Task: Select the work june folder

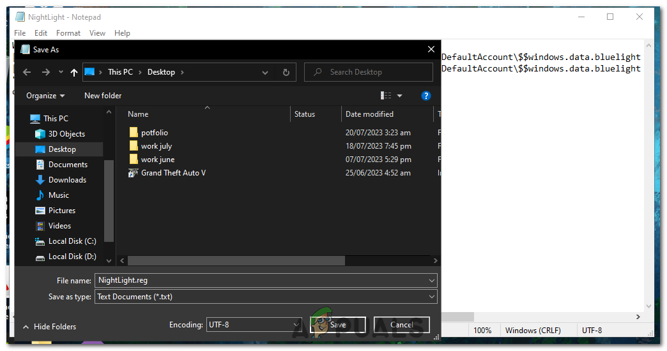Action: (x=157, y=160)
